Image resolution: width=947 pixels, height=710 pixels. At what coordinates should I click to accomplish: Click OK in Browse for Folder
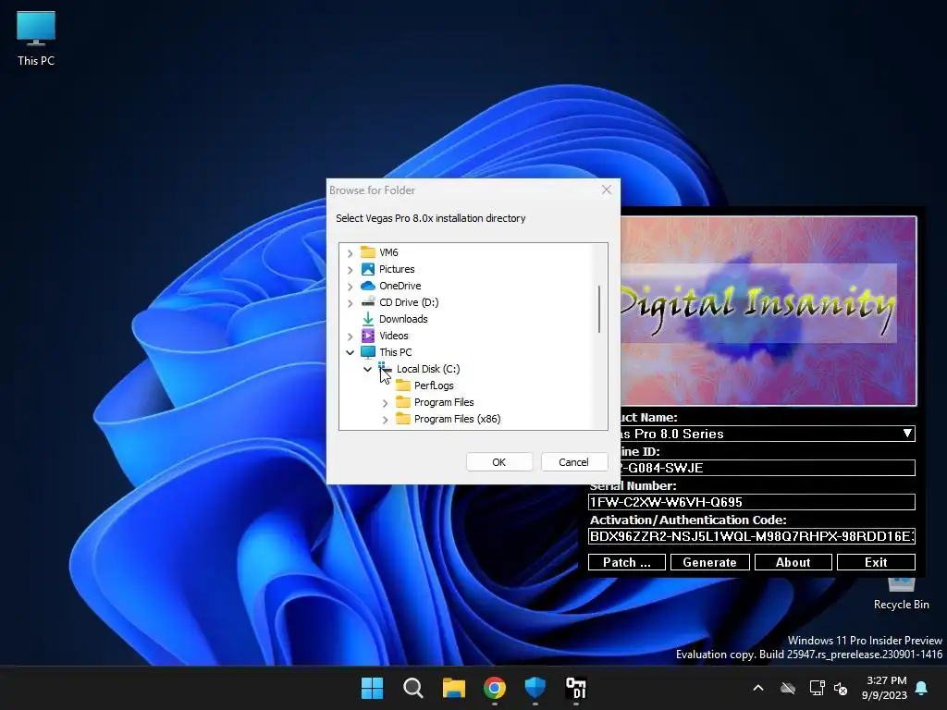(498, 462)
